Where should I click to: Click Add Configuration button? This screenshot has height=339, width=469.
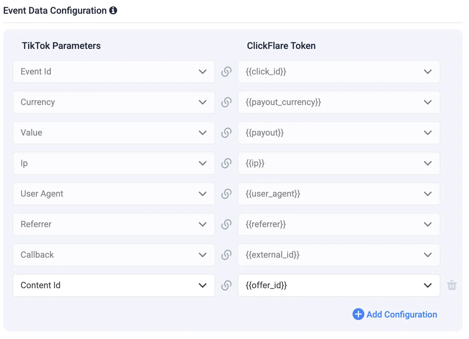point(395,314)
